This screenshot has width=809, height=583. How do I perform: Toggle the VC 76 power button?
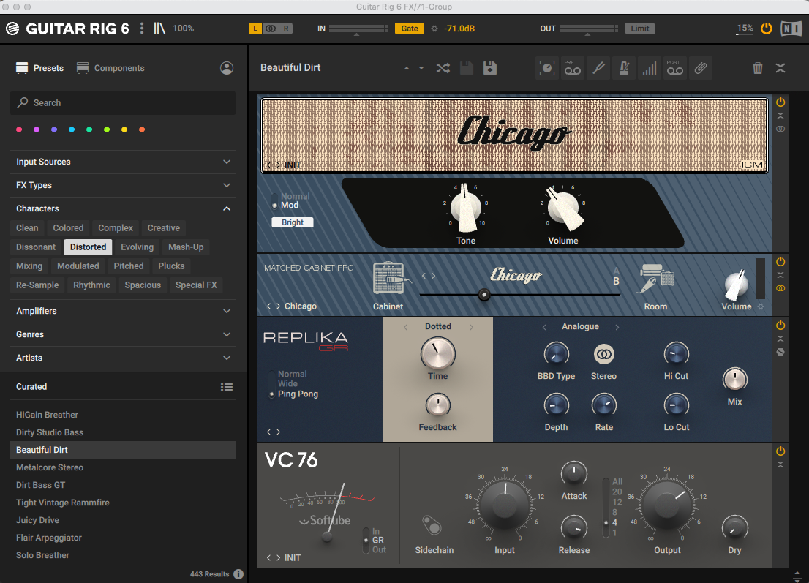pos(780,451)
